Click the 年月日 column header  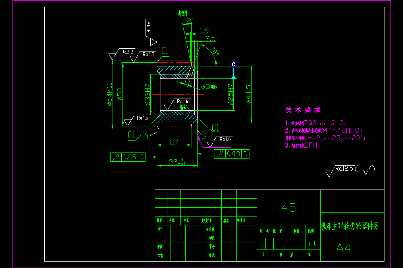[x=241, y=220]
